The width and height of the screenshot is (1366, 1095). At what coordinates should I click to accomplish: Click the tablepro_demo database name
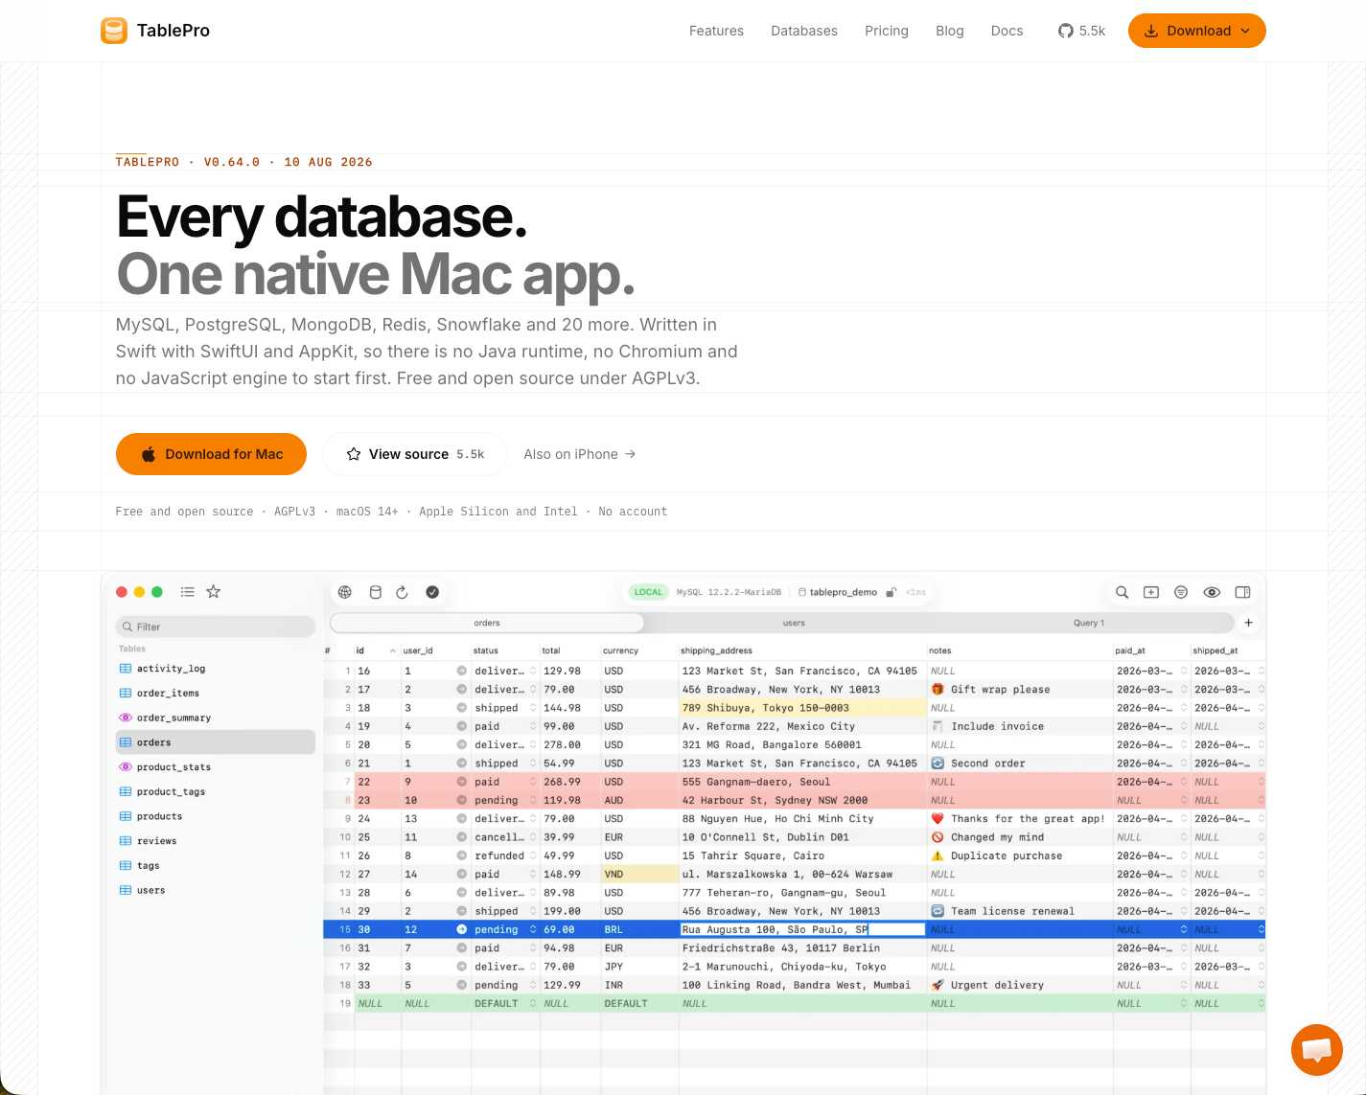tap(843, 592)
